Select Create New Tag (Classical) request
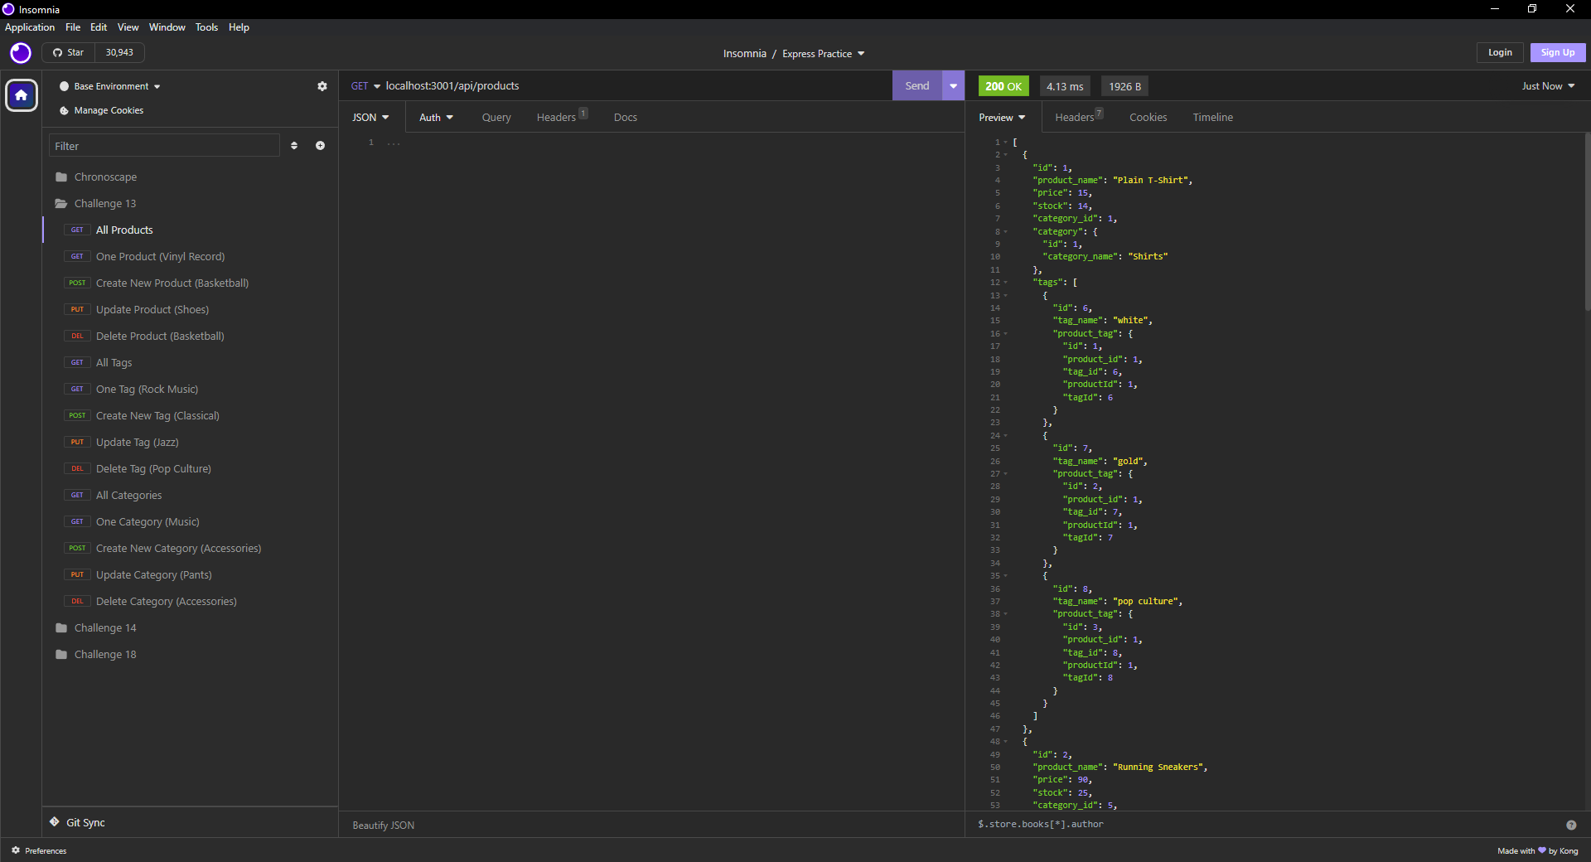 tap(190, 416)
